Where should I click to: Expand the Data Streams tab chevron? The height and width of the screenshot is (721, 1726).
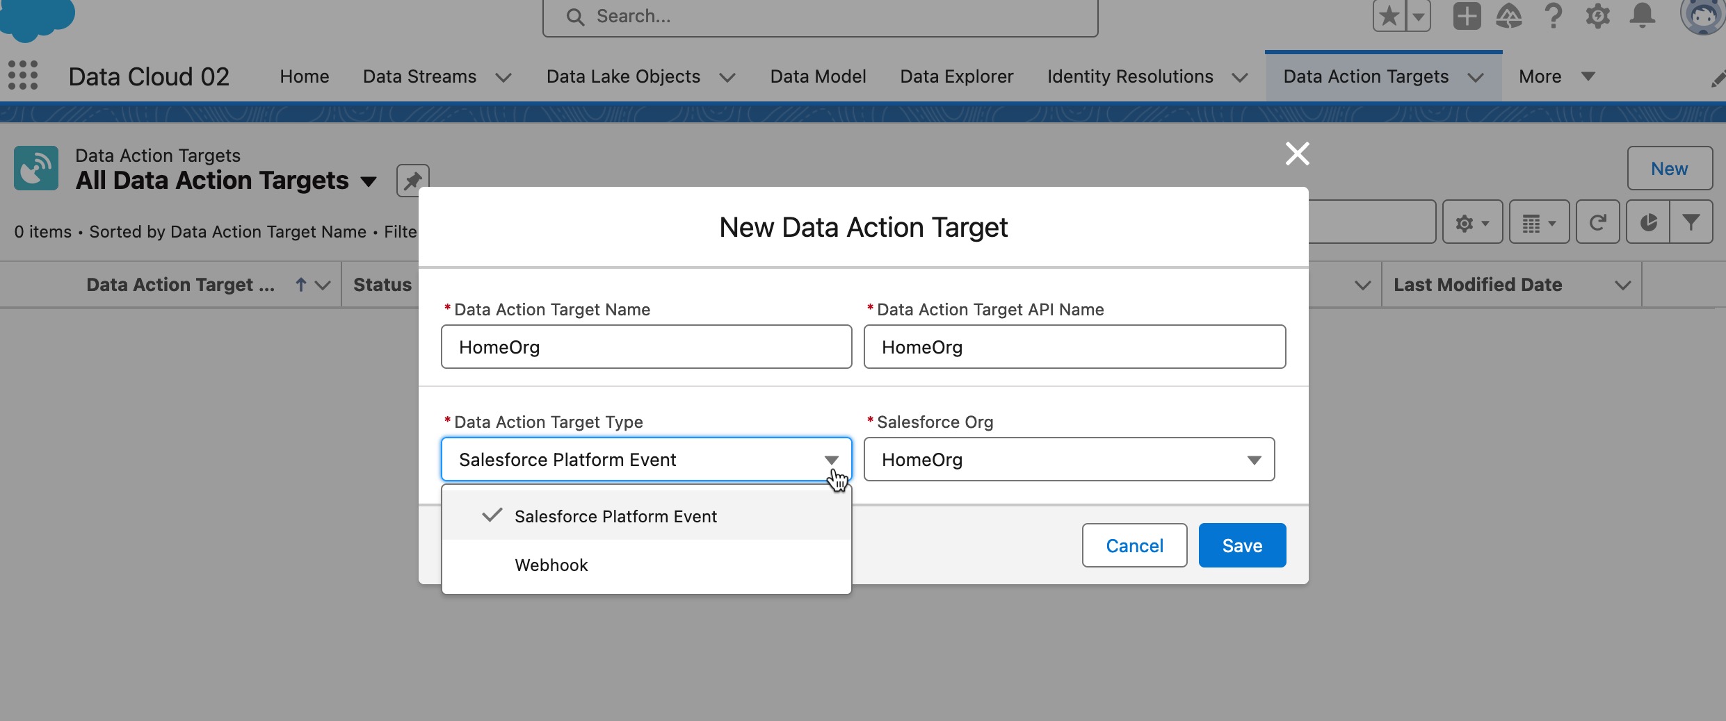pos(503,77)
